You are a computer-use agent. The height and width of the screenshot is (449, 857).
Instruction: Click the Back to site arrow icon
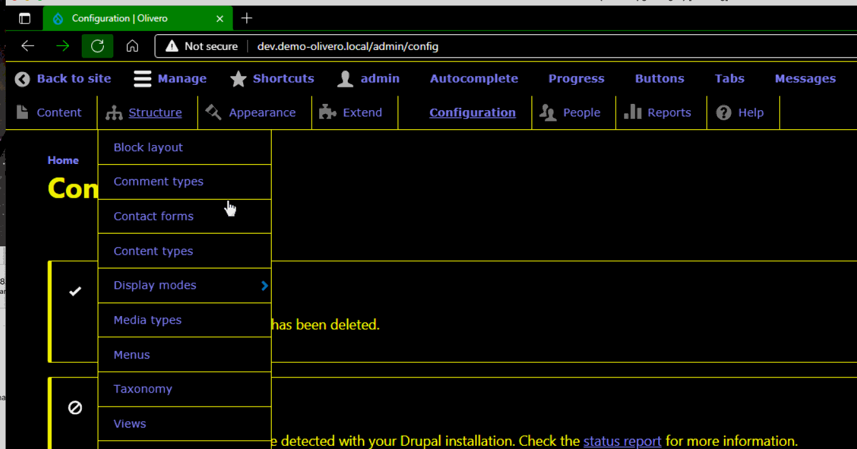[23, 79]
